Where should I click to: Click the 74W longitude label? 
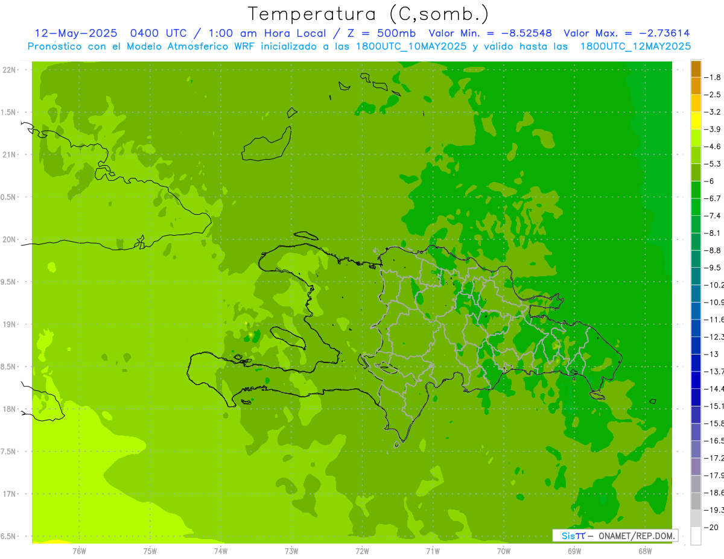coord(221,551)
